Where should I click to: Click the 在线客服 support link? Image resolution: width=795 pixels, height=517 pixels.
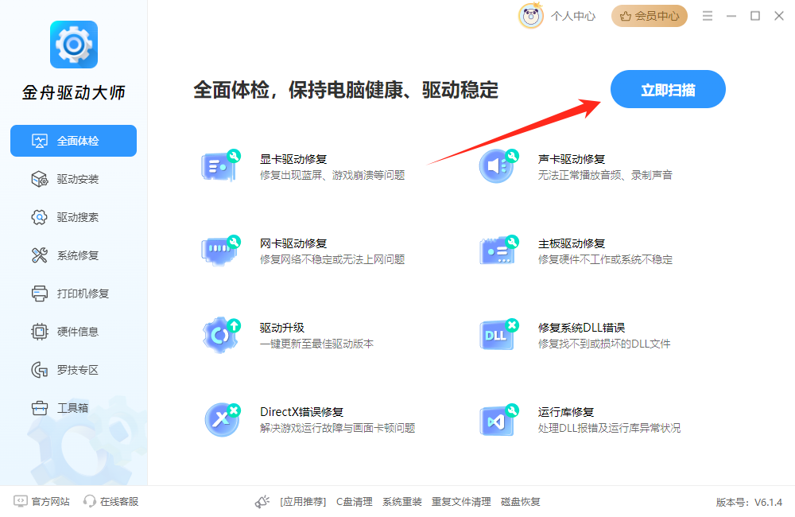pos(111,501)
